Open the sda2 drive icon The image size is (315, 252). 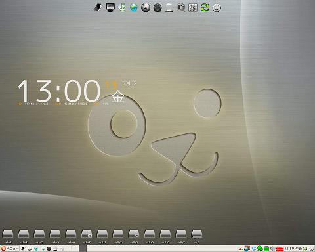click(24, 234)
